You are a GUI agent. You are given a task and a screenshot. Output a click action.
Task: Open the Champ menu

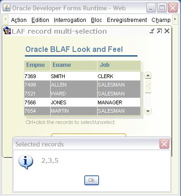pyautogui.click(x=161, y=20)
